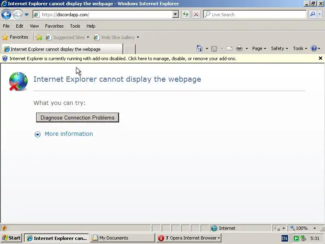The height and width of the screenshot is (244, 325).
Task: Open the Page command menu
Action: (259, 48)
